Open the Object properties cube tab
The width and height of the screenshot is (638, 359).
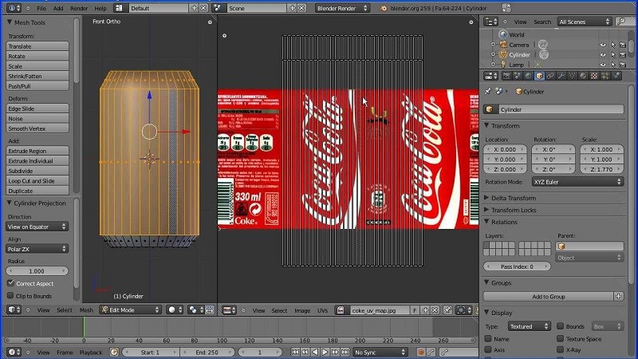click(539, 76)
